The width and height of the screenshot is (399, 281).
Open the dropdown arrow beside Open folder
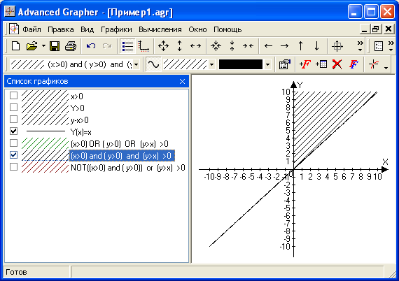pos(44,46)
